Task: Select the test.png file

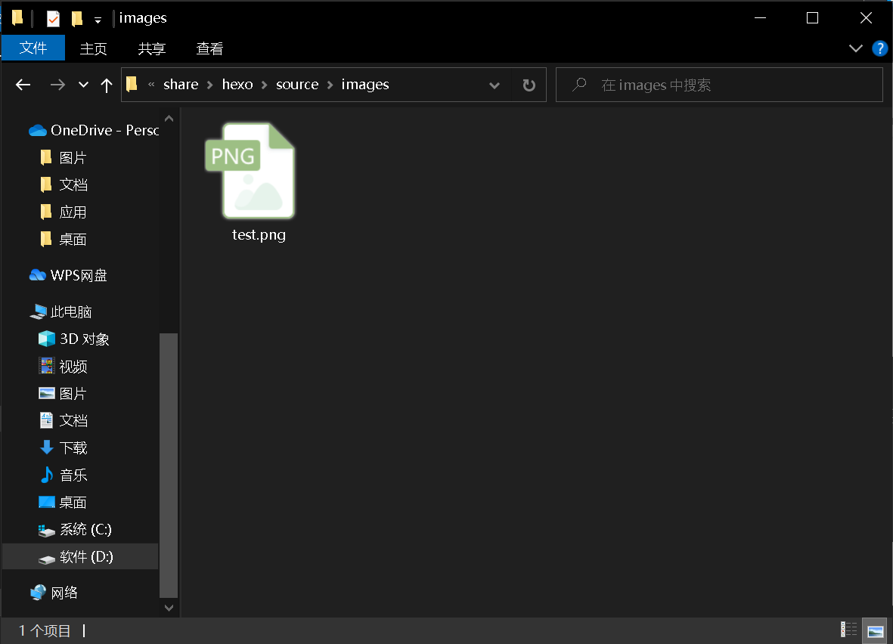Action: pos(258,181)
